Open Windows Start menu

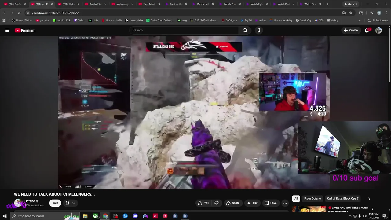pos(5,216)
